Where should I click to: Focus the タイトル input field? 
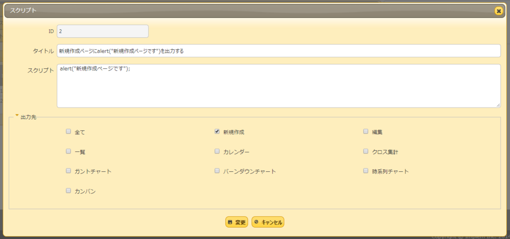tap(279, 51)
